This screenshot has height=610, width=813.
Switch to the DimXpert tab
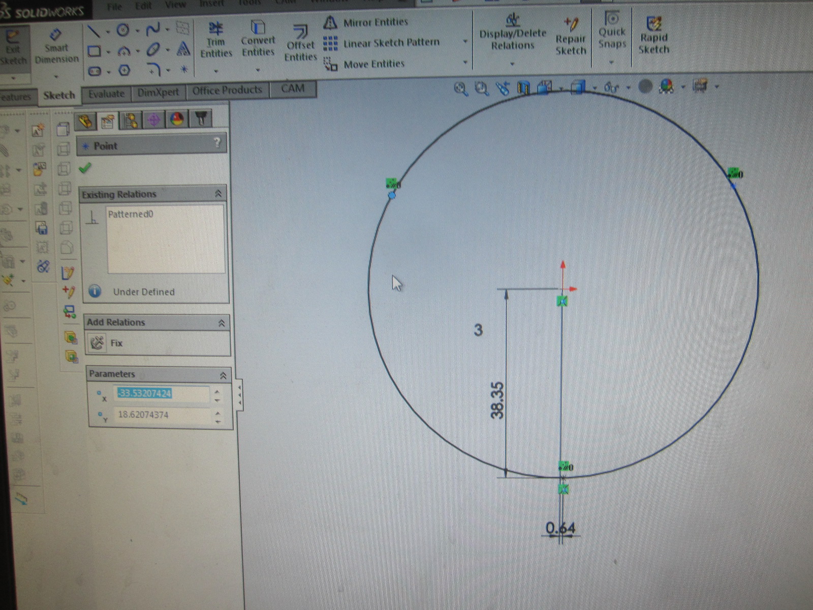[158, 92]
